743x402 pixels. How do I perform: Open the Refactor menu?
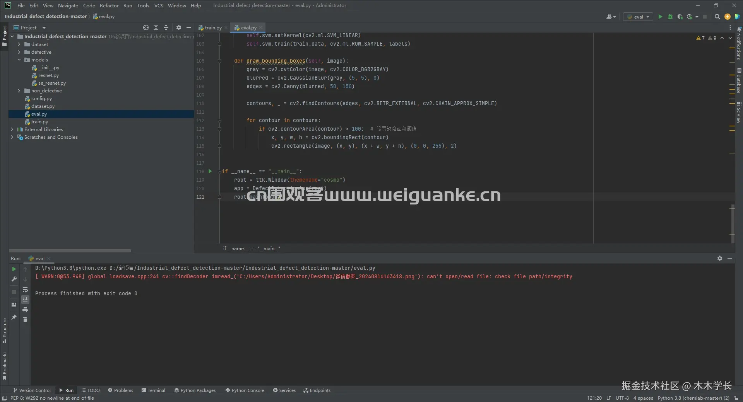pyautogui.click(x=109, y=5)
